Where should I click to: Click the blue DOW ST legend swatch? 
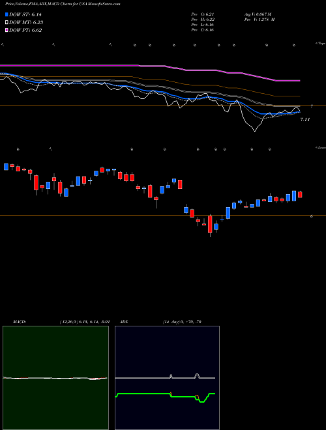point(7,15)
